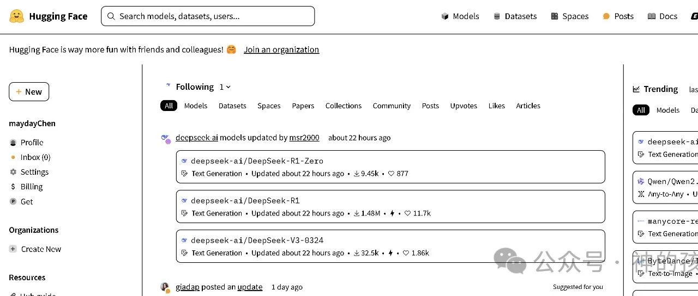
Task: Select the All filter in Following feed
Action: pyautogui.click(x=169, y=106)
